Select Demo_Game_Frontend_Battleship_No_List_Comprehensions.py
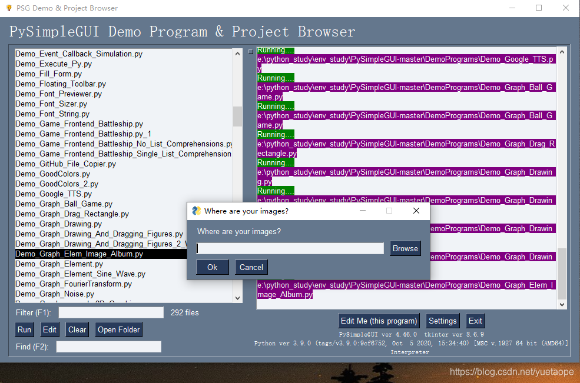The width and height of the screenshot is (580, 383). click(x=124, y=144)
